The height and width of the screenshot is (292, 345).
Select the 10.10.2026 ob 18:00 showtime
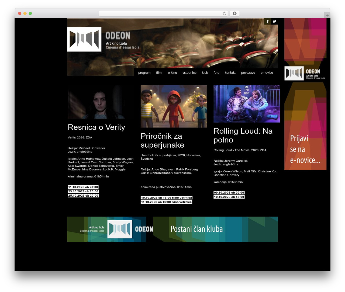[229, 197]
